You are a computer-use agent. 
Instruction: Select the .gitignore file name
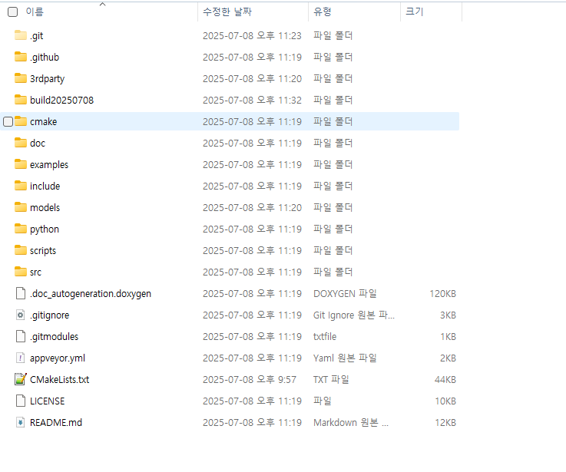[49, 315]
